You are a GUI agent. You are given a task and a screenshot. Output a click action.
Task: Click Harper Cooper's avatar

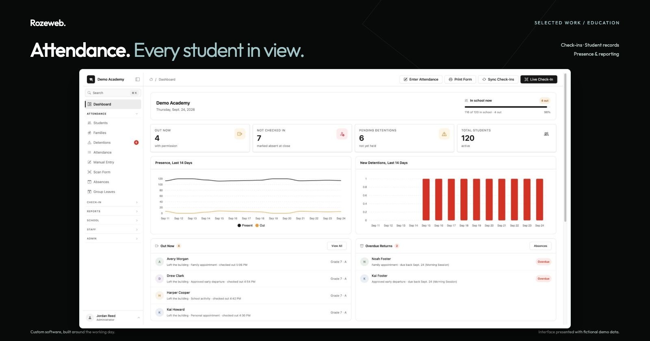pyautogui.click(x=160, y=296)
